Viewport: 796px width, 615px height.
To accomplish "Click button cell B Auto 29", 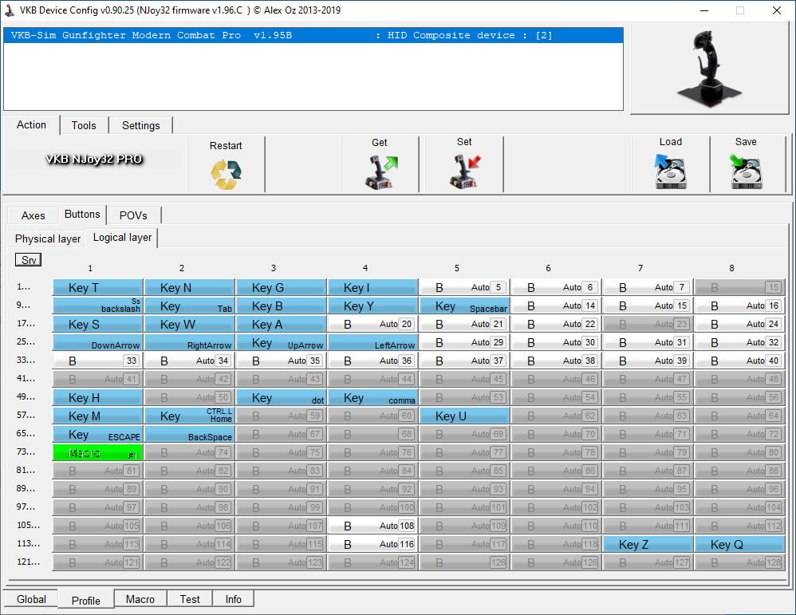I will (x=464, y=342).
